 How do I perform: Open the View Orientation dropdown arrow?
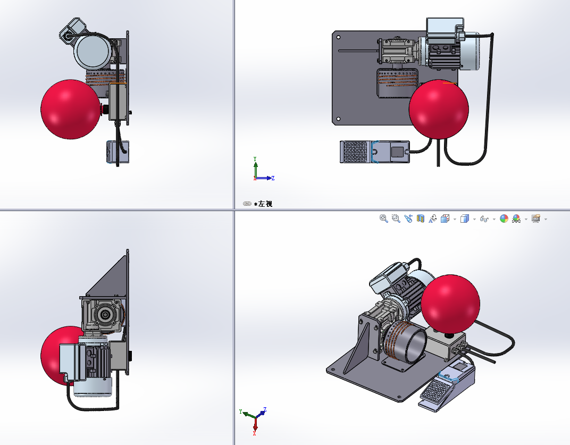click(x=455, y=219)
